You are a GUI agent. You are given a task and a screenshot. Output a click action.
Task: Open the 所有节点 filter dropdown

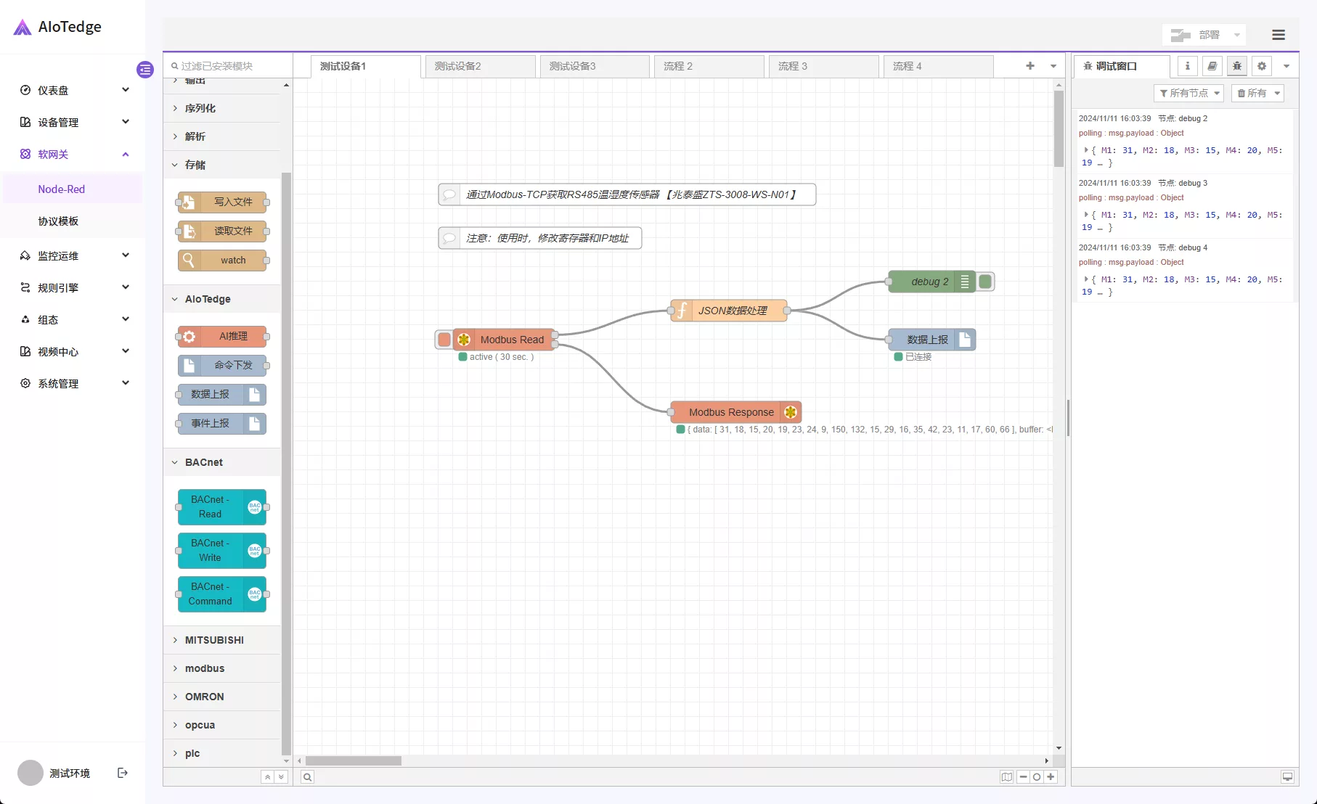1188,93
